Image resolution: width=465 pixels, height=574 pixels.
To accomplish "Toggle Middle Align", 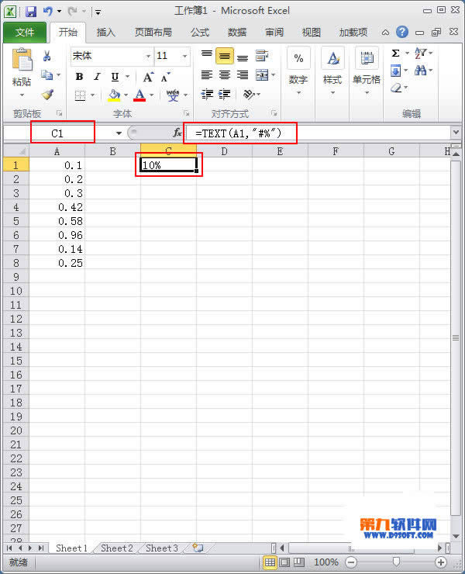I will pos(225,56).
